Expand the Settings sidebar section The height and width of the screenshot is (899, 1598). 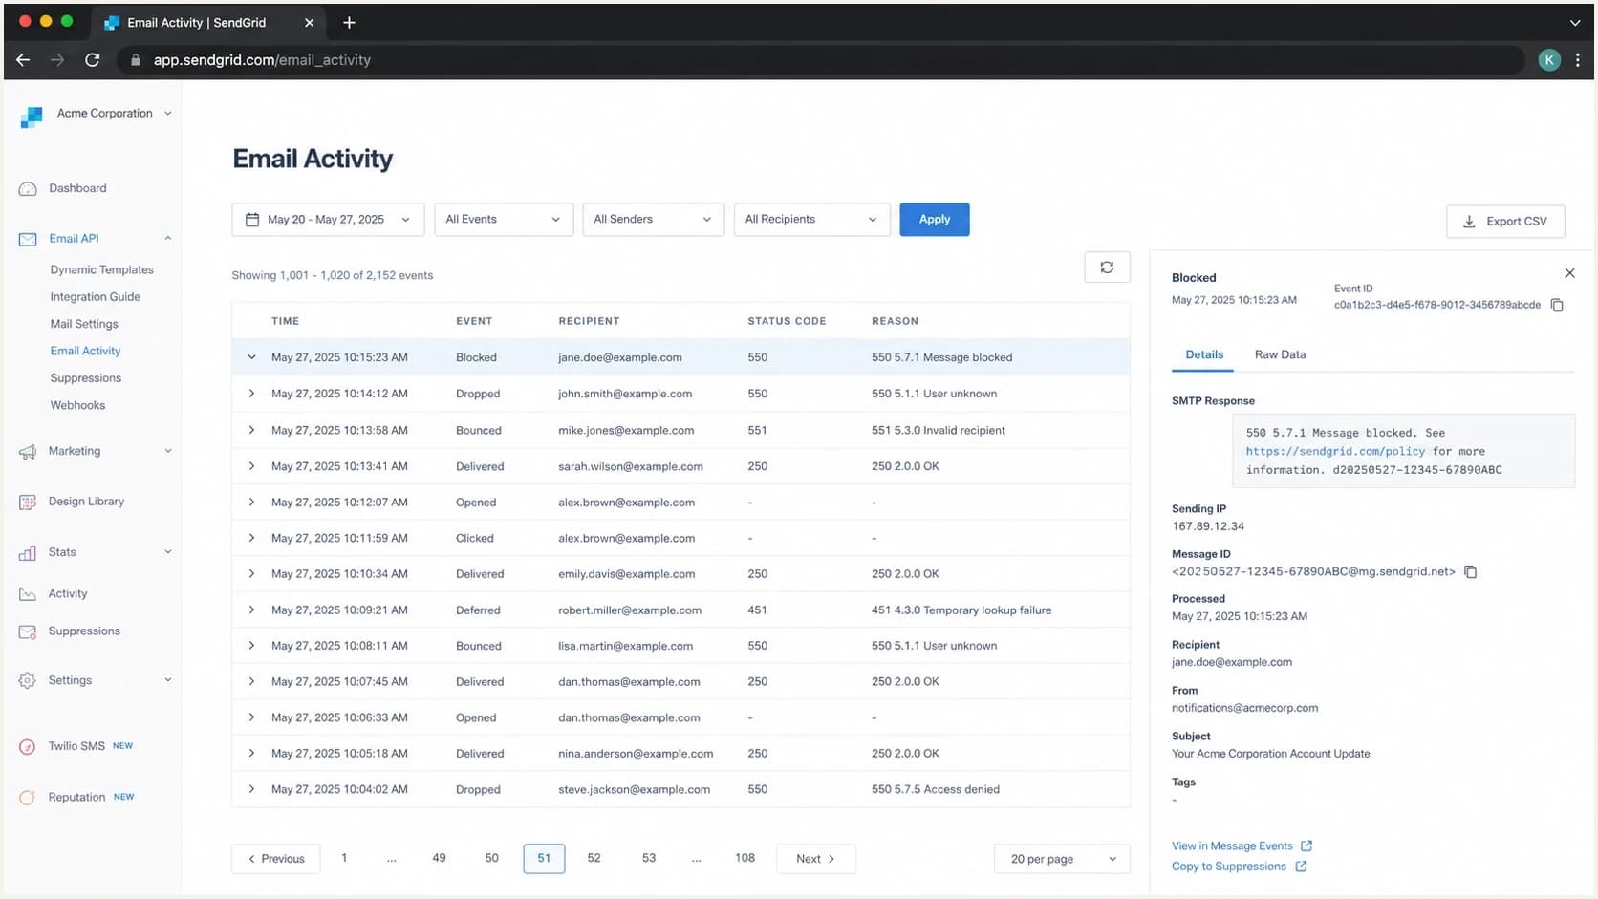pyautogui.click(x=168, y=680)
